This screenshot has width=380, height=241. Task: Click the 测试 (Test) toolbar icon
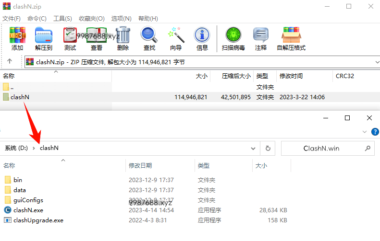70,35
